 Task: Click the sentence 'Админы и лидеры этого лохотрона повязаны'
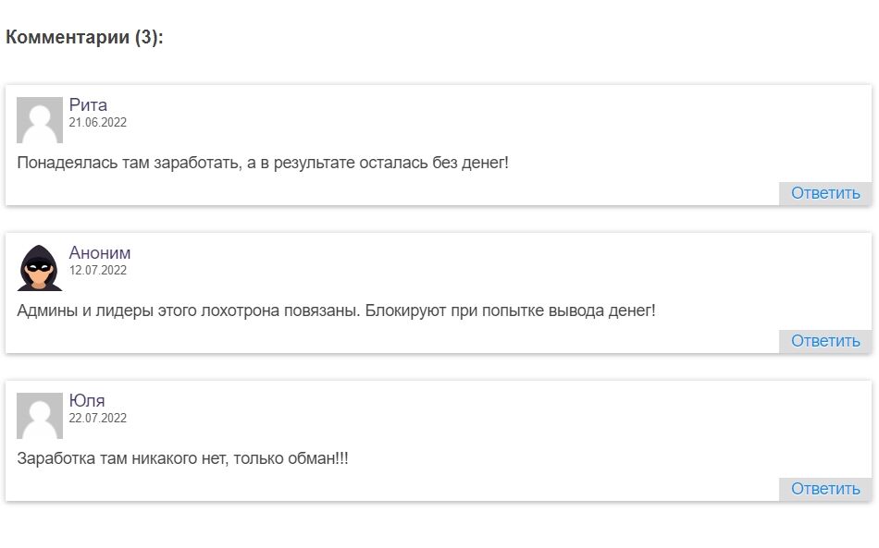tap(188, 311)
